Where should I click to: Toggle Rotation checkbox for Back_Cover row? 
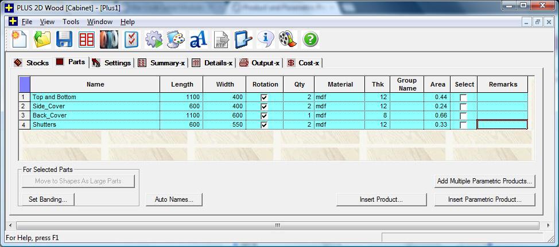[x=264, y=116]
